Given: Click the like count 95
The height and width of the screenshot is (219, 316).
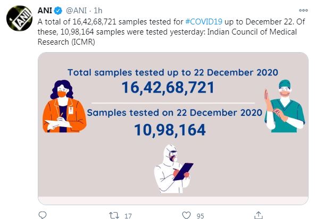Looking at the screenshot, I should click(200, 216).
